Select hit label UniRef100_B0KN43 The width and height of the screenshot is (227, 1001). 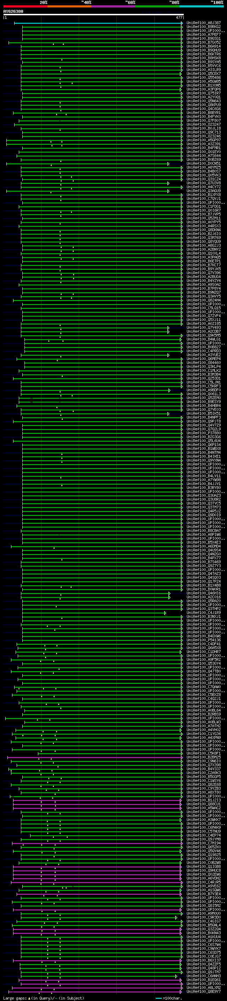(x=204, y=933)
